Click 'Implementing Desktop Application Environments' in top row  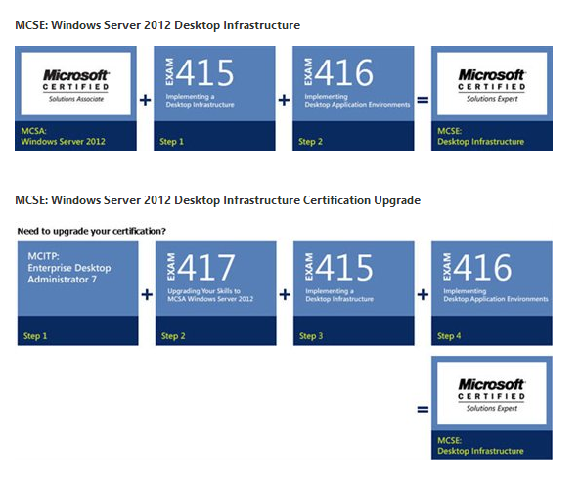tap(357, 101)
